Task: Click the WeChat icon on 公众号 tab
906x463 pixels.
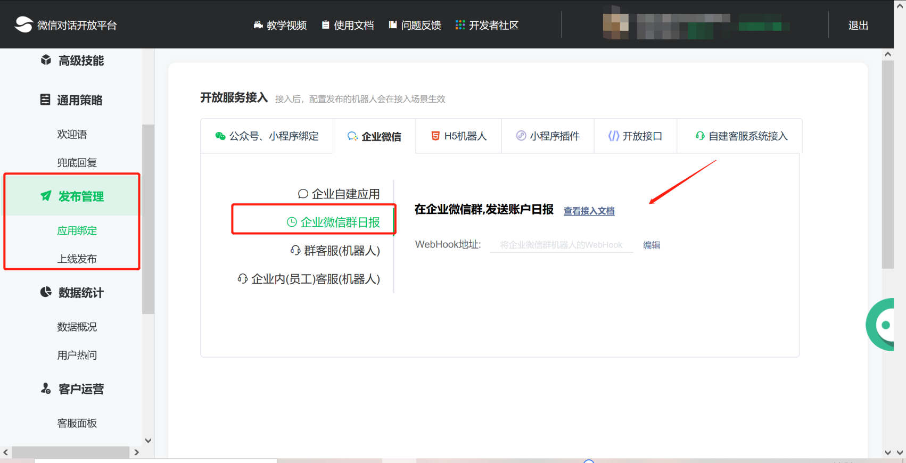Action: click(x=220, y=136)
